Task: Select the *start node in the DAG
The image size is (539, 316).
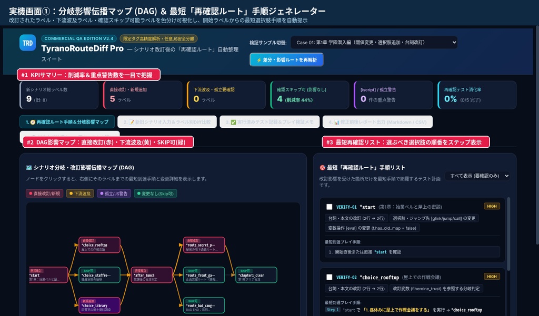Action: (48, 275)
